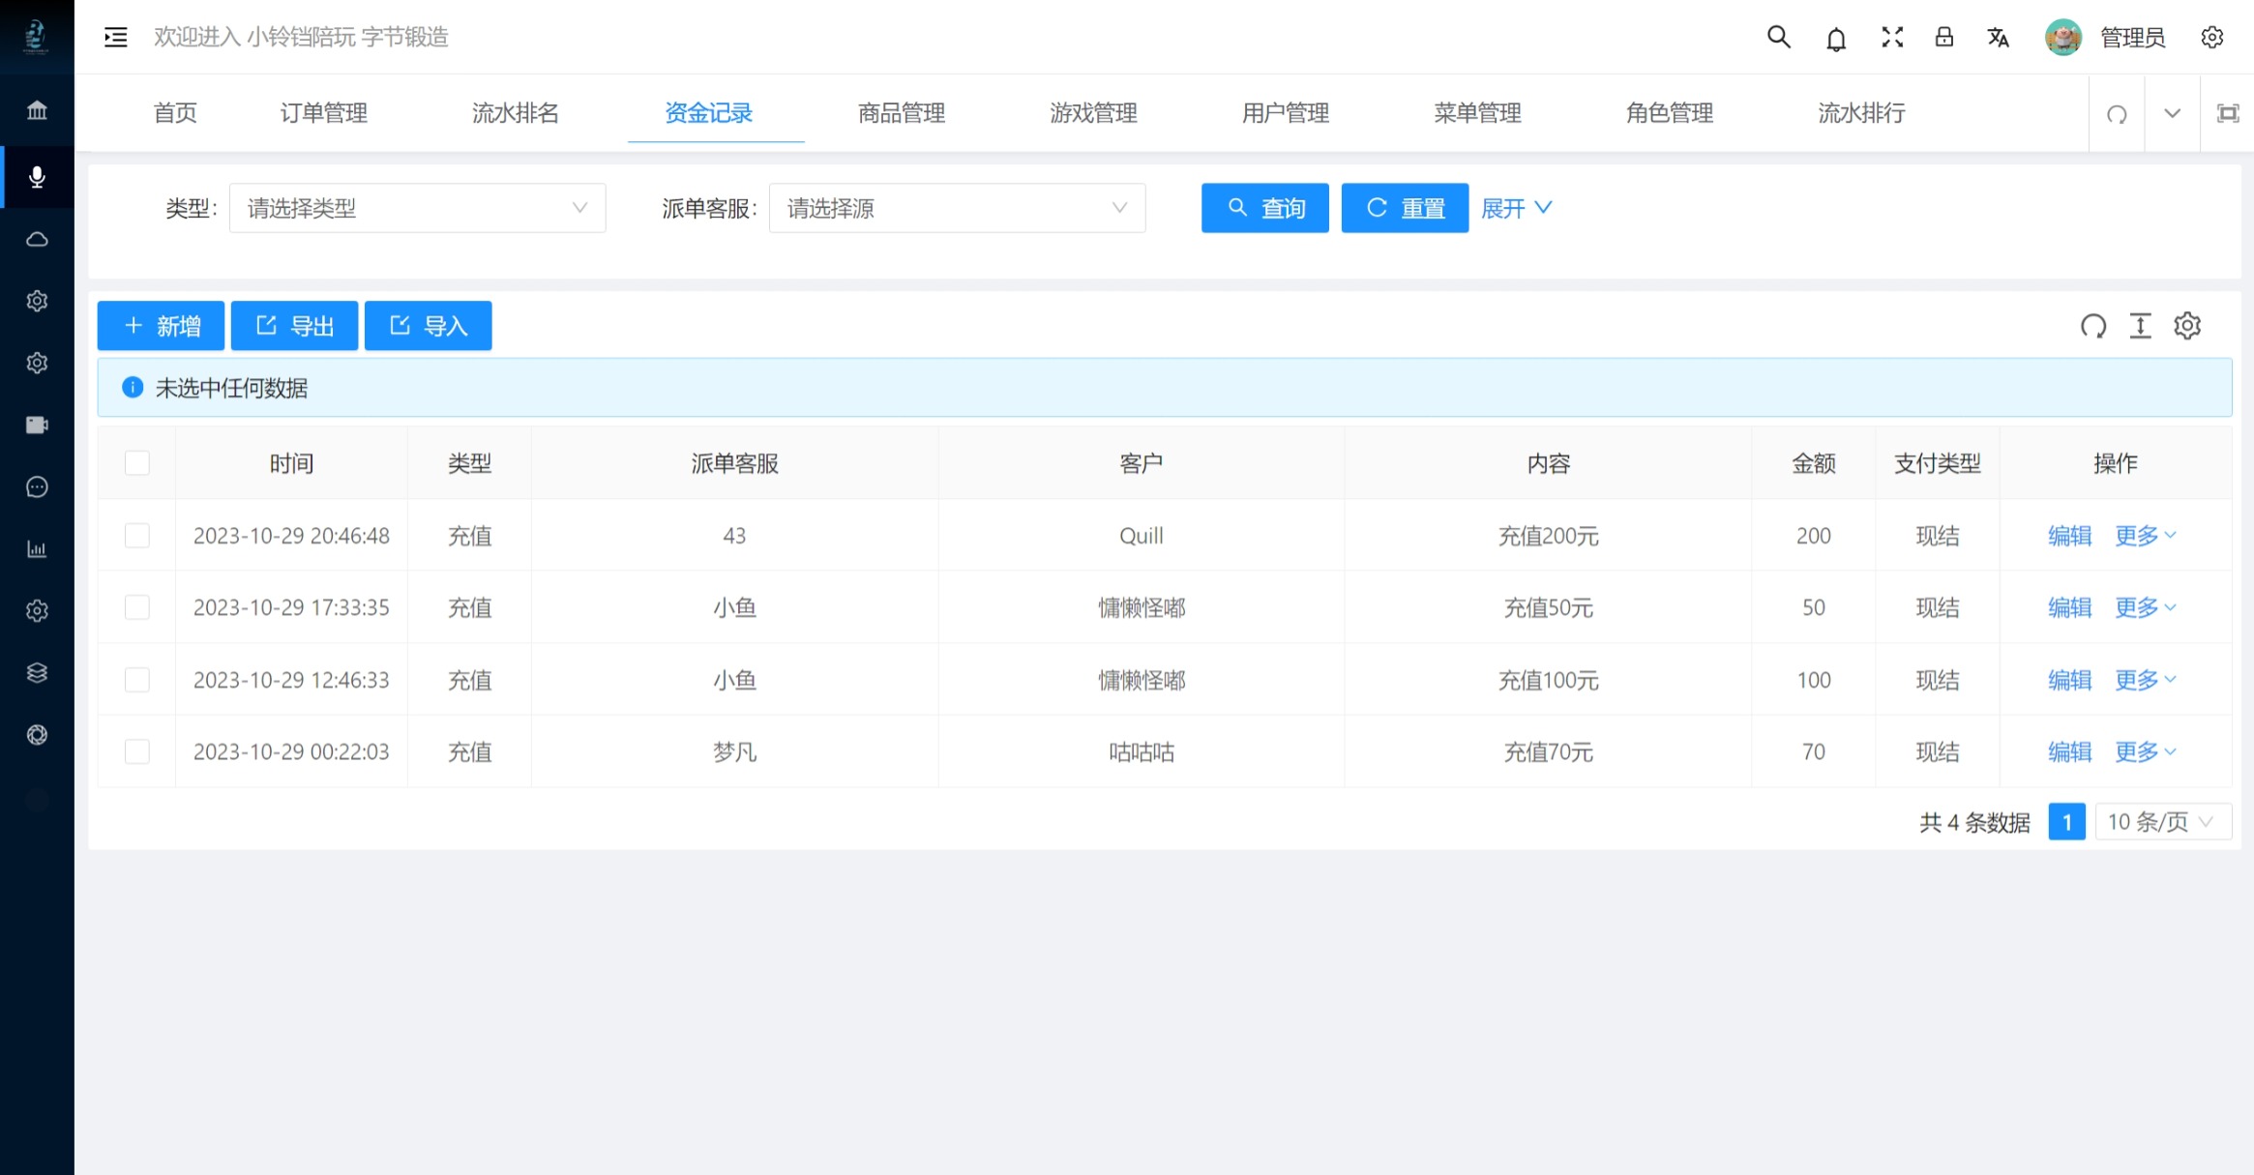This screenshot has height=1175, width=2254.
Task: Tick the select-all header checkbox
Action: pyautogui.click(x=137, y=463)
